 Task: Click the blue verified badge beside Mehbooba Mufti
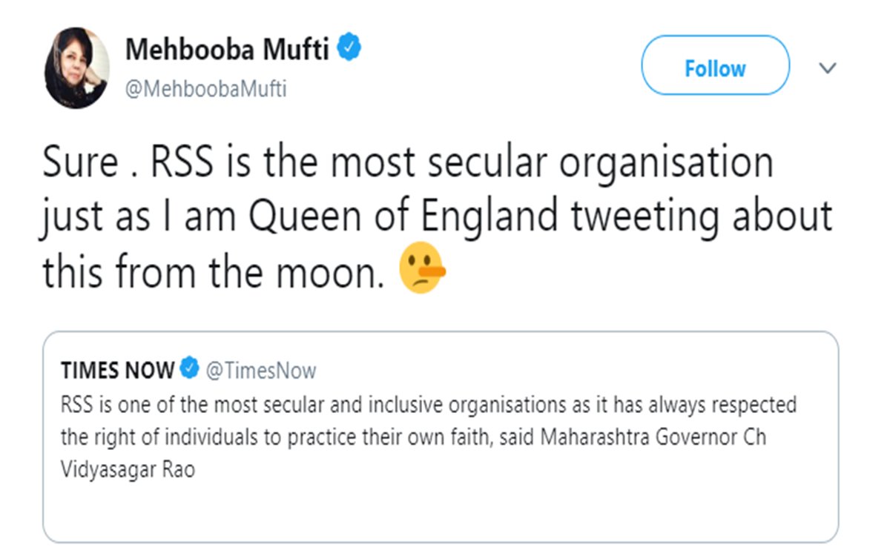(x=349, y=50)
